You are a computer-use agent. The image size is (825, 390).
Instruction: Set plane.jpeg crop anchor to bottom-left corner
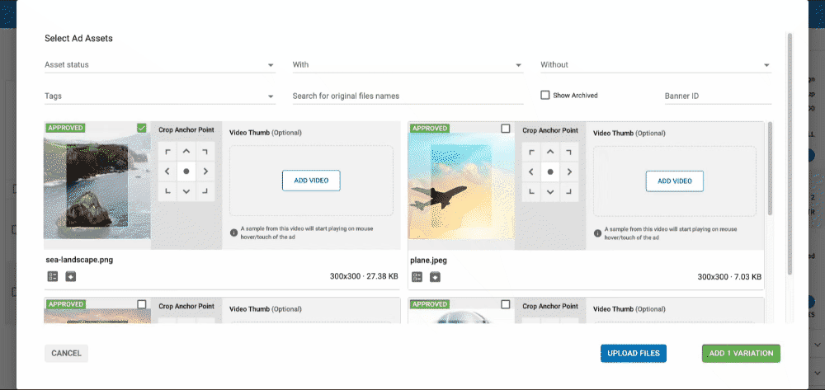pyautogui.click(x=531, y=190)
